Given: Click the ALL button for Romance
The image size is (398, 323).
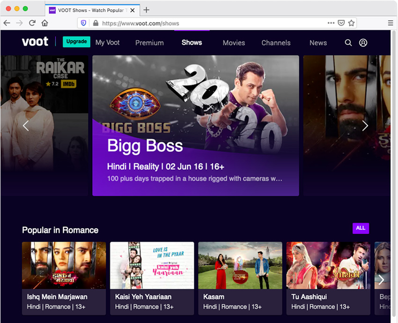Looking at the screenshot, I should 361,228.
